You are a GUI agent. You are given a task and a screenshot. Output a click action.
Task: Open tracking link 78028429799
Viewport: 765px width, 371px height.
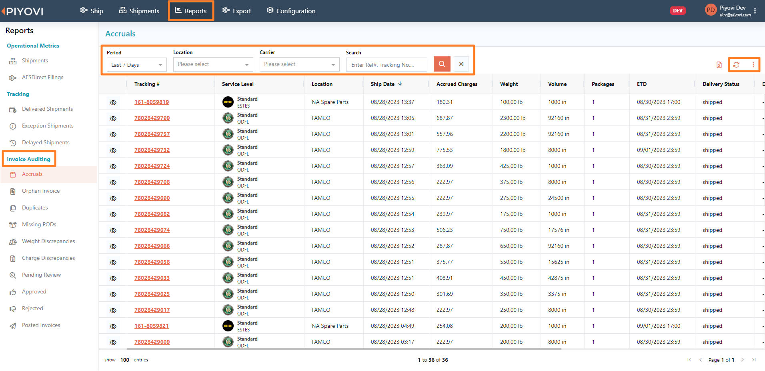coord(152,118)
